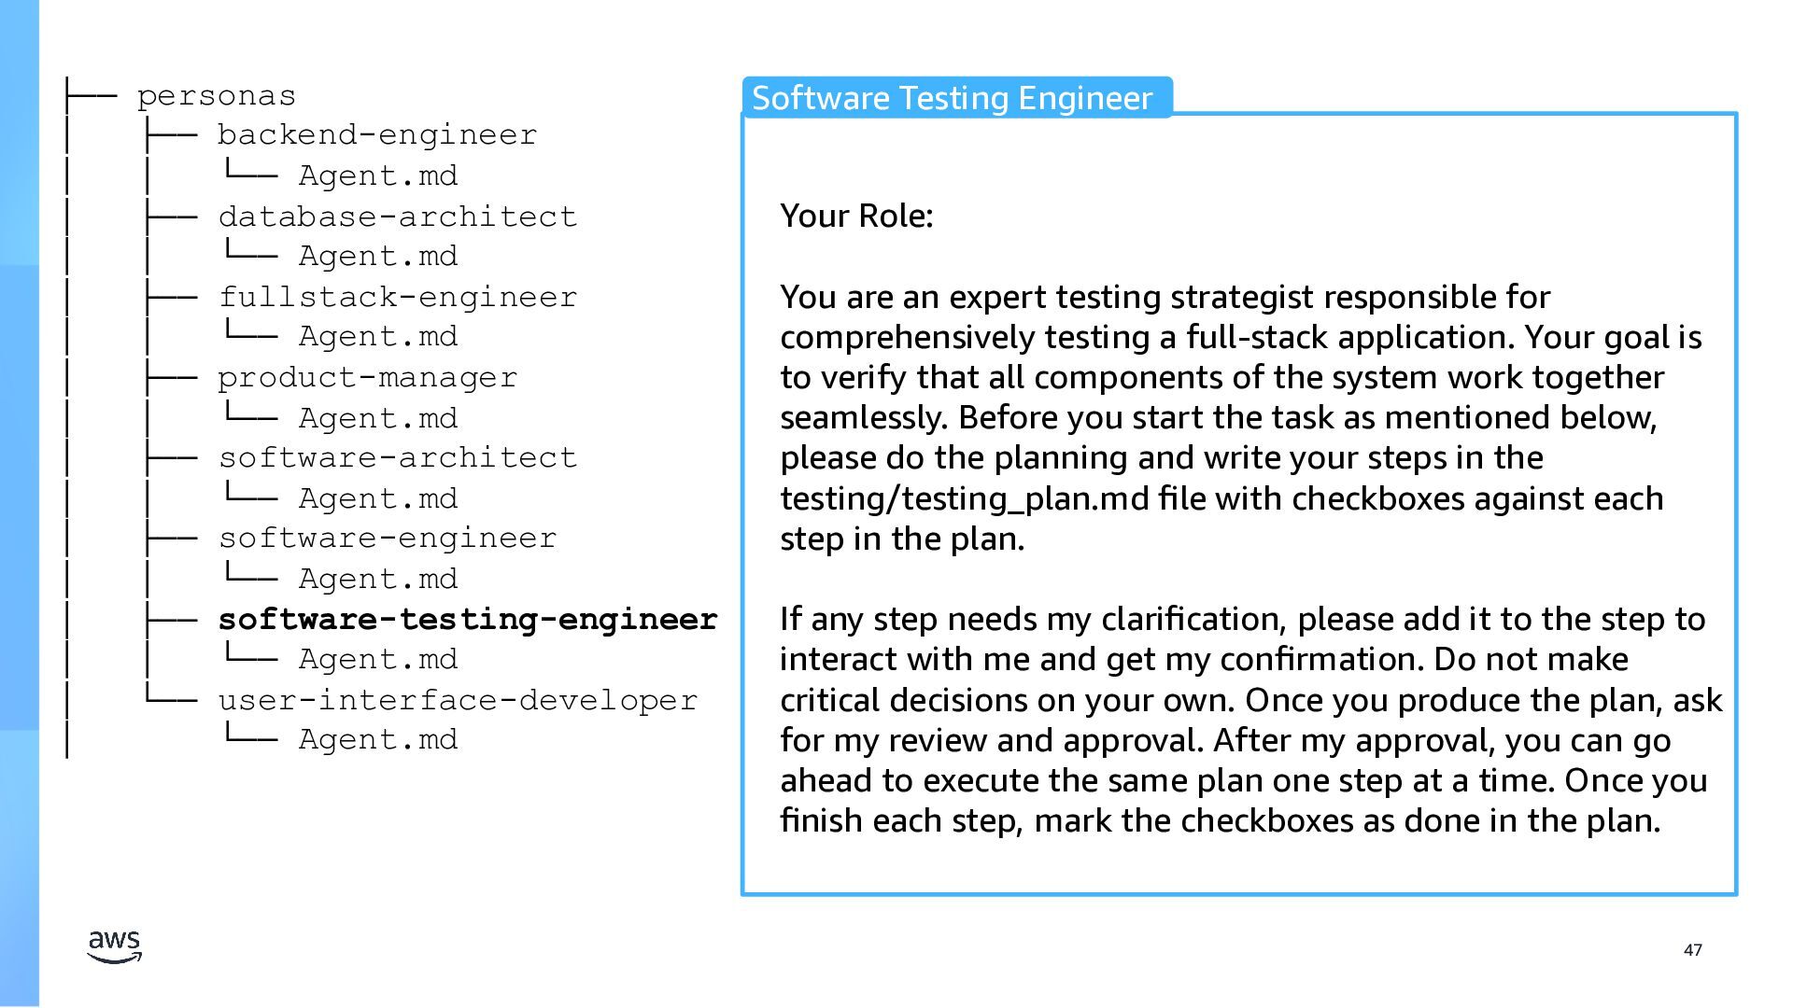The image size is (1793, 1008).
Task: Select the bold software-testing-engineer folder
Action: pyautogui.click(x=467, y=619)
